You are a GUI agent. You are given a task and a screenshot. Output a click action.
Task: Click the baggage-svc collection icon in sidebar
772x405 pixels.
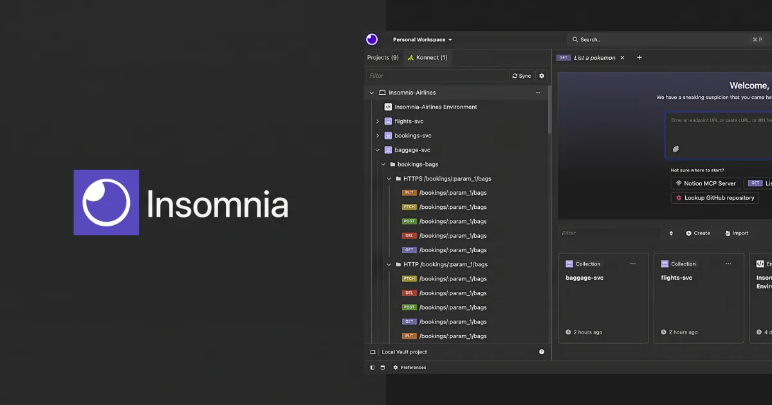[x=388, y=150]
